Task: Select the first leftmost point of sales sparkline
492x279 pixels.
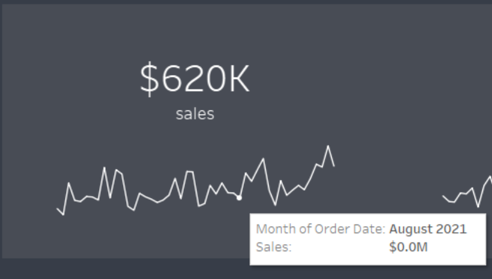Action: tap(57, 208)
